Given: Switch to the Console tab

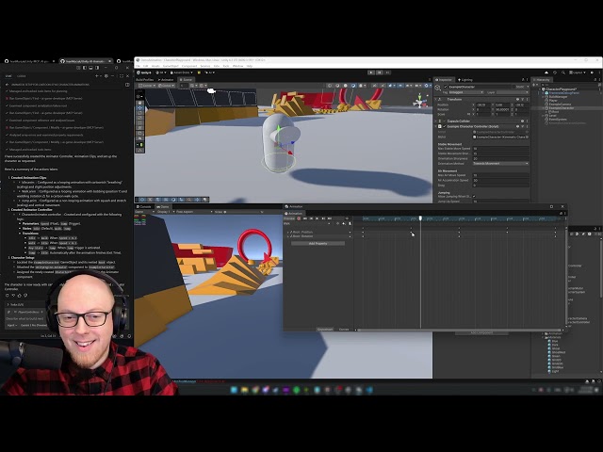Looking at the screenshot, I should (144, 207).
